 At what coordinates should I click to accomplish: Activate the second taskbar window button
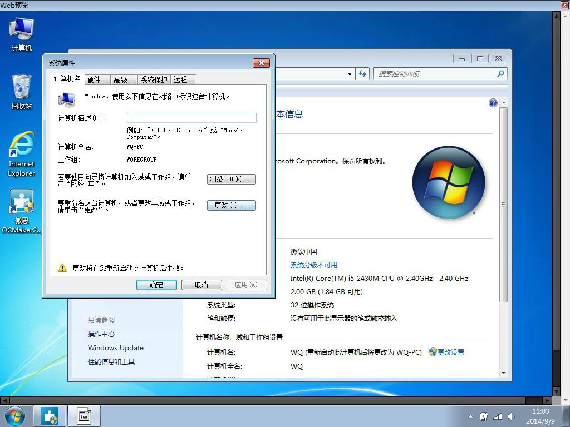pyautogui.click(x=83, y=416)
